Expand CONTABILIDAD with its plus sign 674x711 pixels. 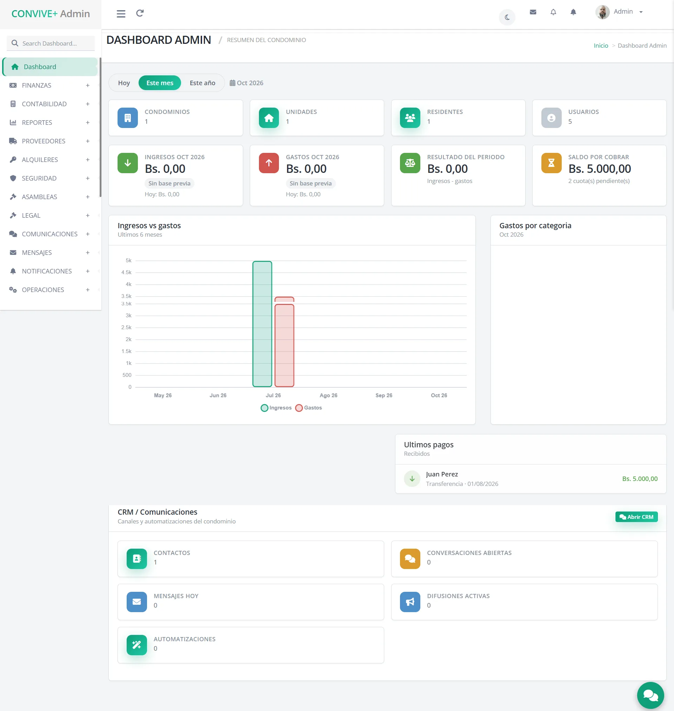(x=88, y=104)
